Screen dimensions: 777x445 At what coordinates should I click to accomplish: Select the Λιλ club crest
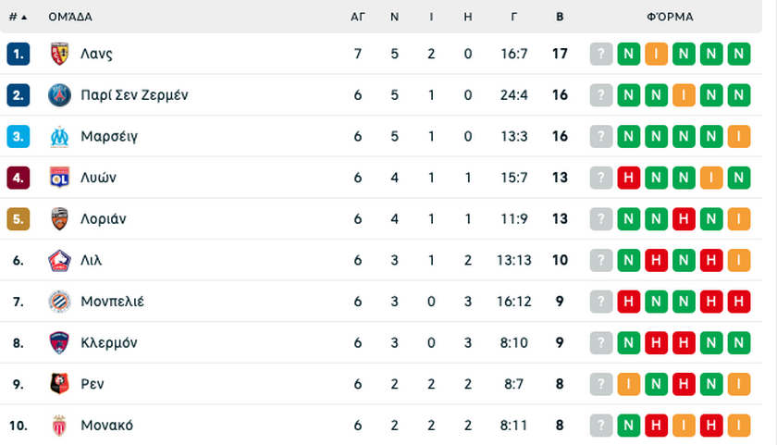[x=59, y=260]
